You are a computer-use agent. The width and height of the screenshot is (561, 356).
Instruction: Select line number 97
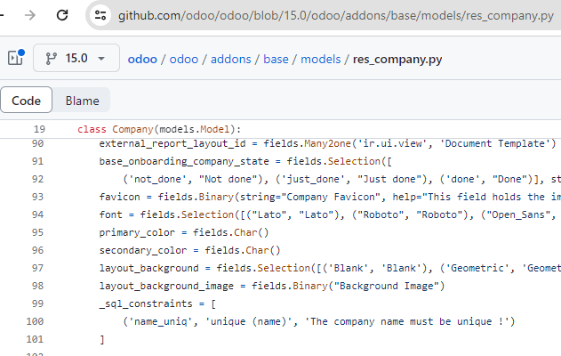(x=37, y=268)
